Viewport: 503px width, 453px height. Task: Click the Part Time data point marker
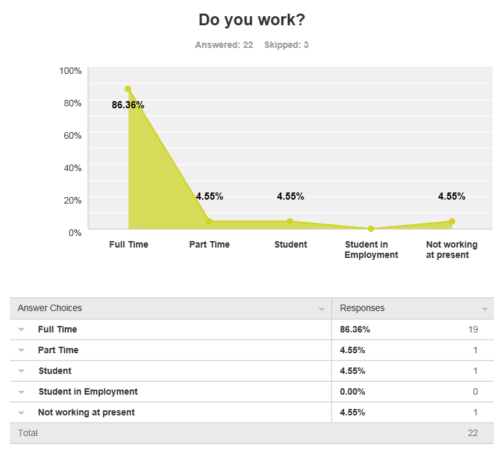click(209, 222)
